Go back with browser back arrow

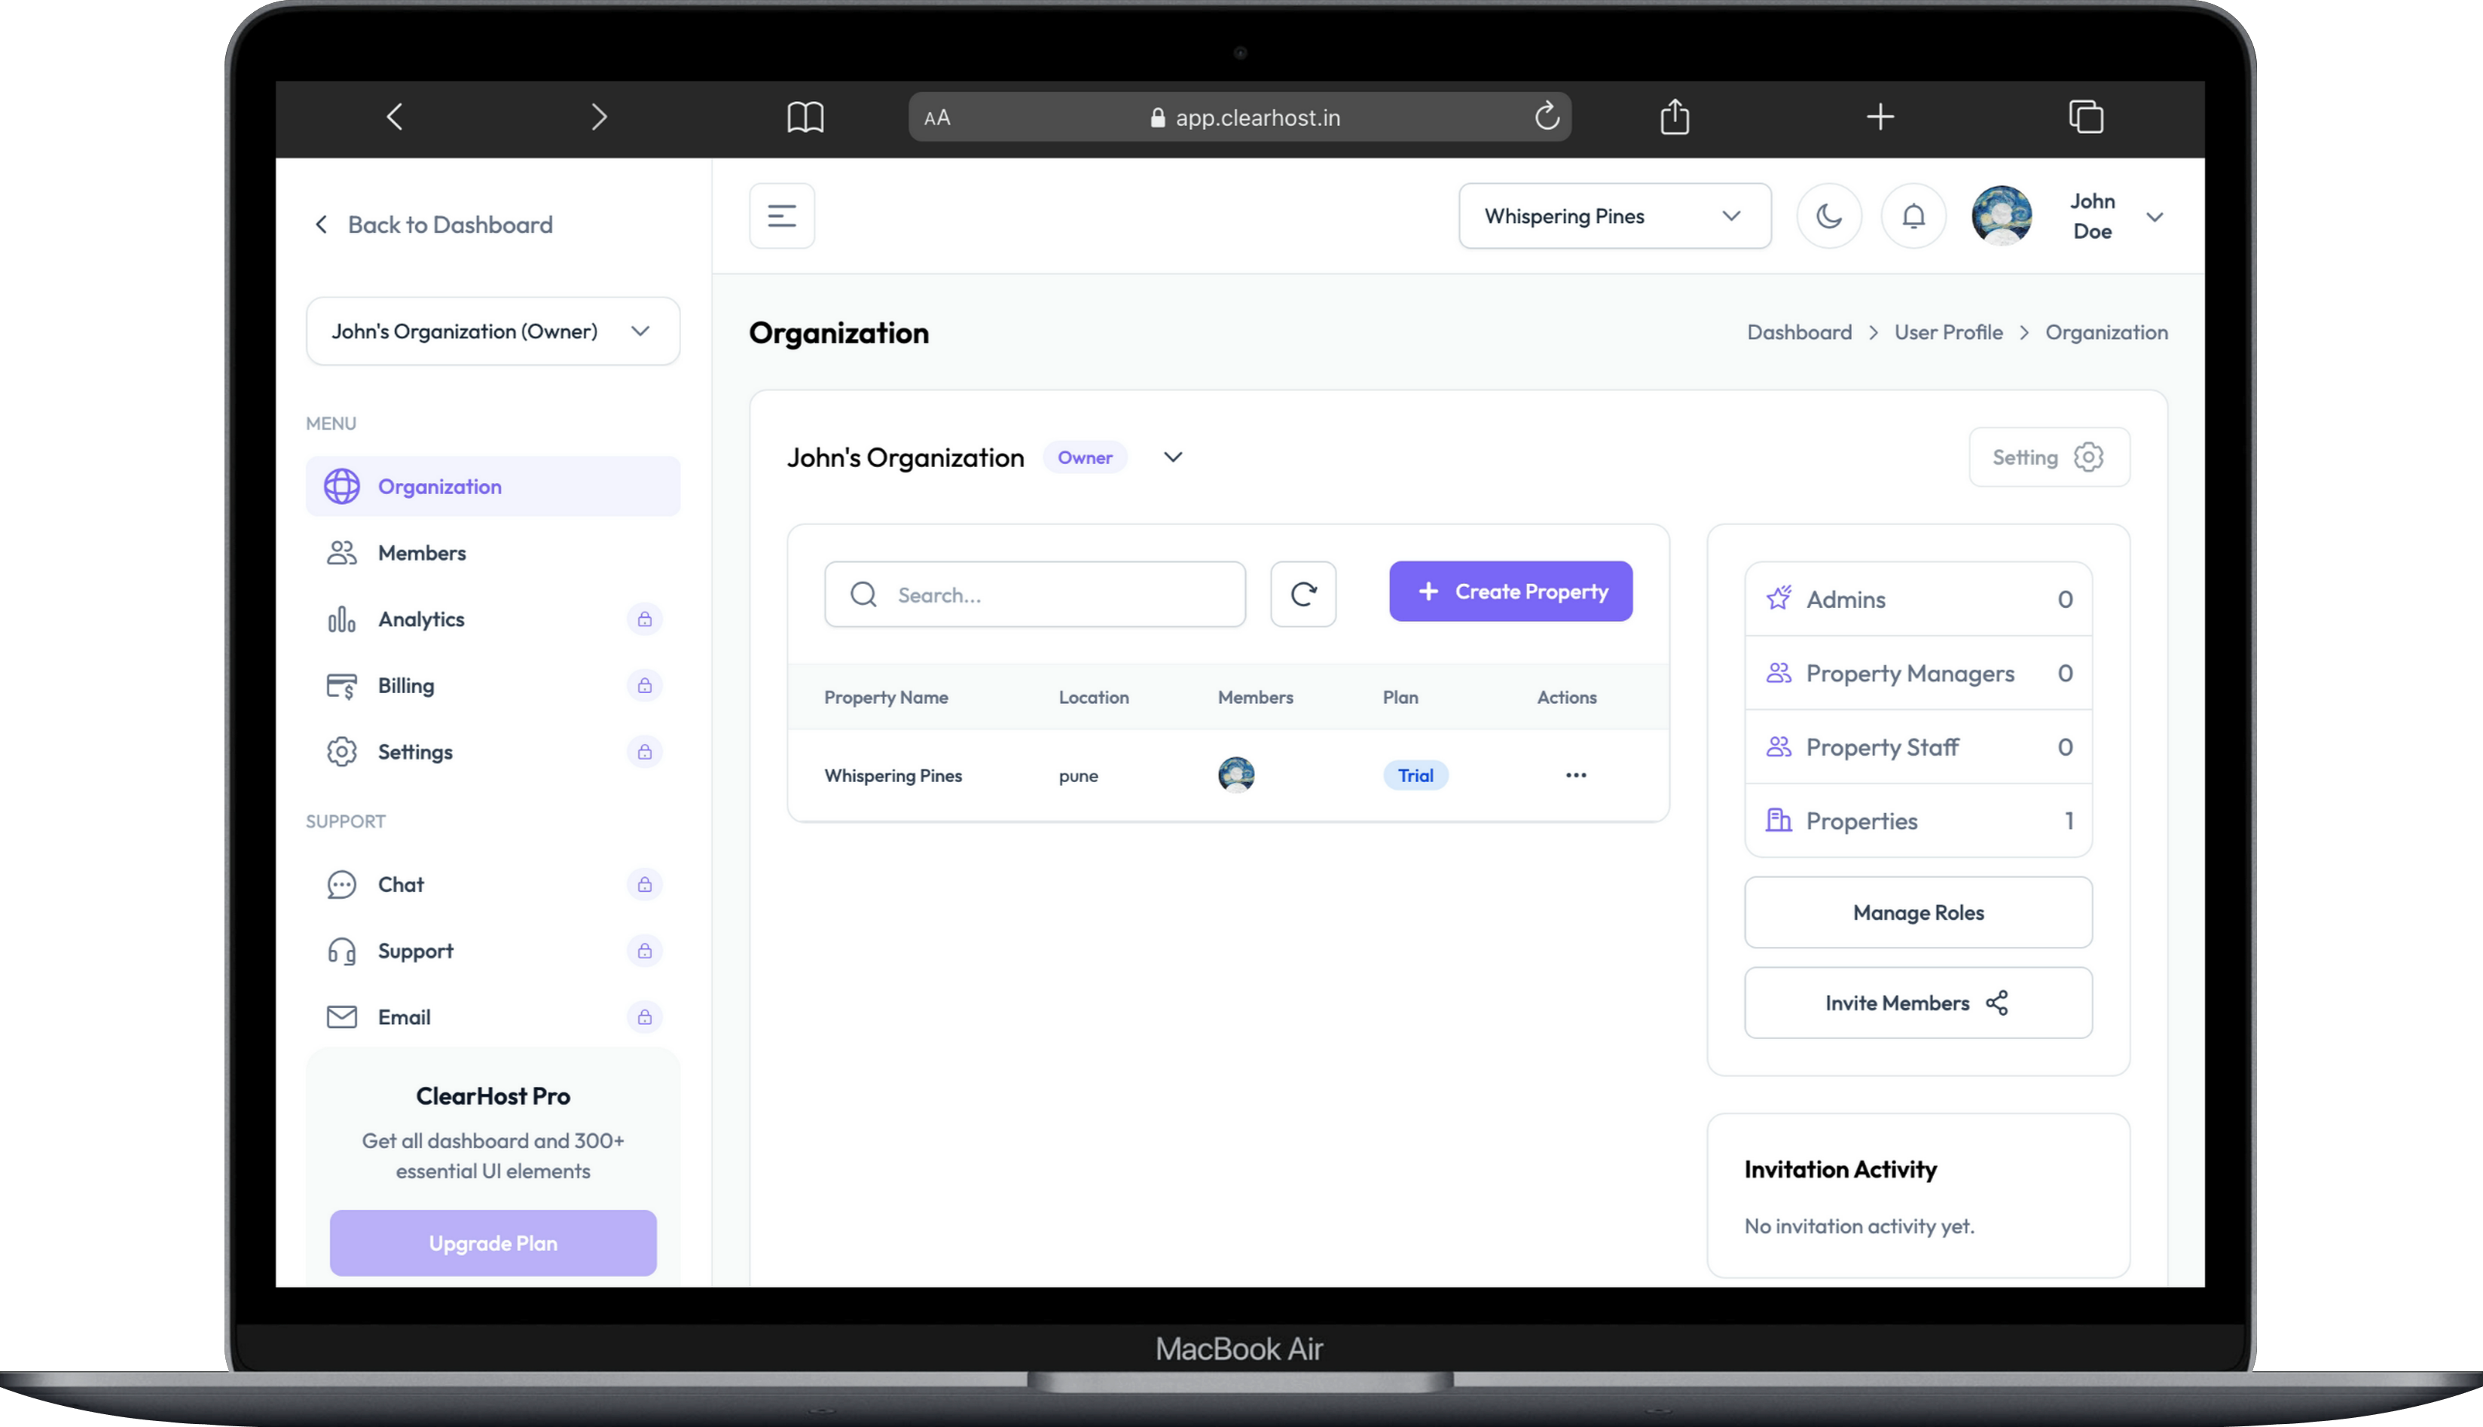(395, 118)
